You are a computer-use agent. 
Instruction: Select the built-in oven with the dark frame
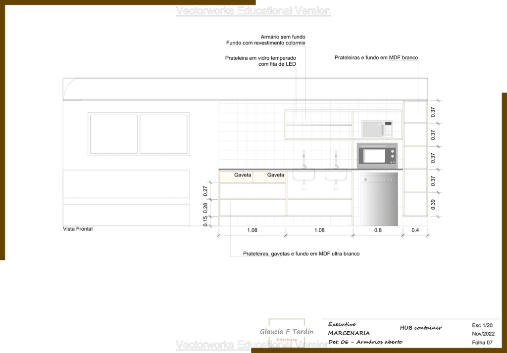pyautogui.click(x=377, y=156)
